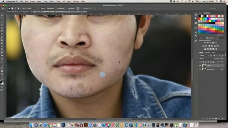Add a layer mask

(209, 118)
